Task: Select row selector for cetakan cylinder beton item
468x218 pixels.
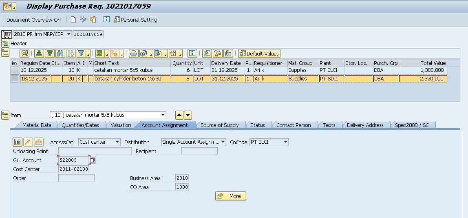Action: (15, 79)
